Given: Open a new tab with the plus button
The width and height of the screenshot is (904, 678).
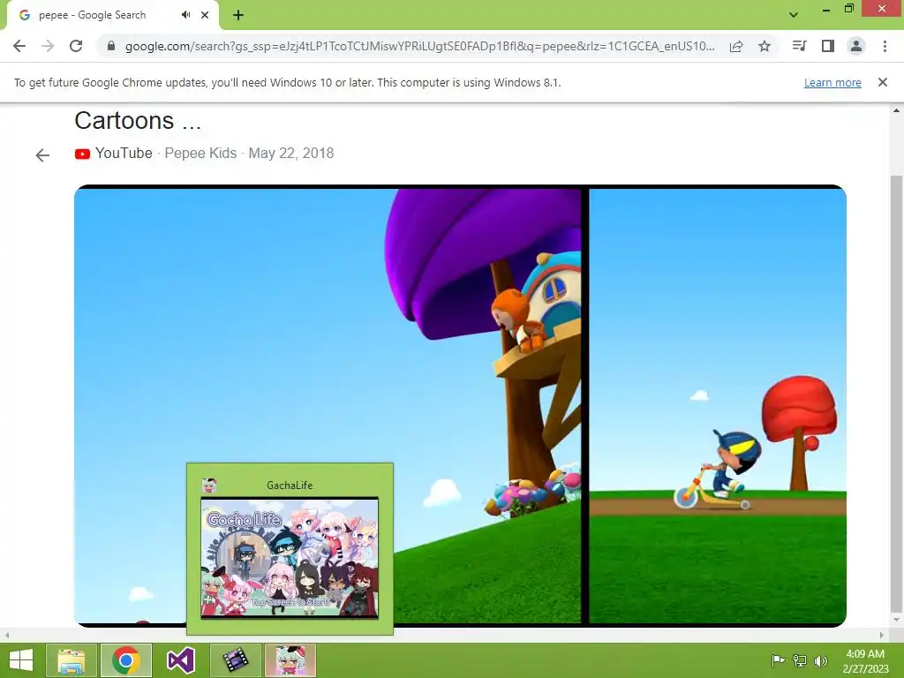Looking at the screenshot, I should (238, 16).
